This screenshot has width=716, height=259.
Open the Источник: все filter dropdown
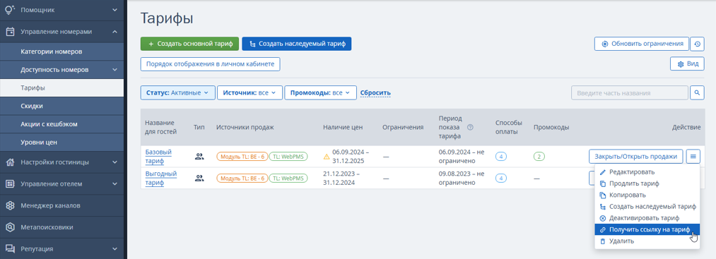(x=250, y=92)
